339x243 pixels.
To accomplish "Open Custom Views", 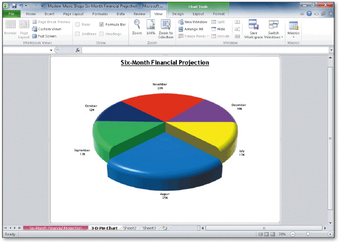I will pos(47,29).
